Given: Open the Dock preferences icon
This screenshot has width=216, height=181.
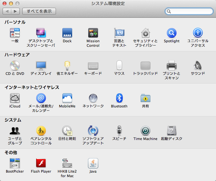Looking at the screenshot, I should 67,33.
